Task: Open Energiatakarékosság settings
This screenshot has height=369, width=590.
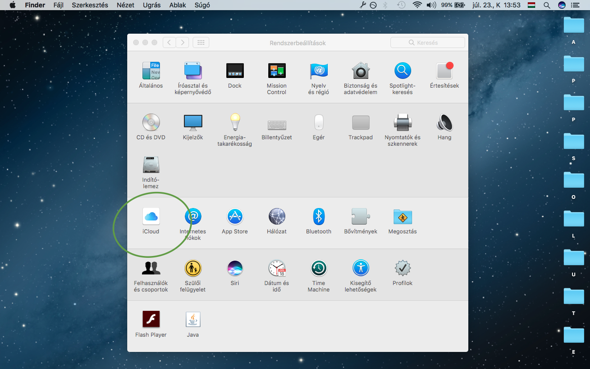Action: [x=235, y=130]
